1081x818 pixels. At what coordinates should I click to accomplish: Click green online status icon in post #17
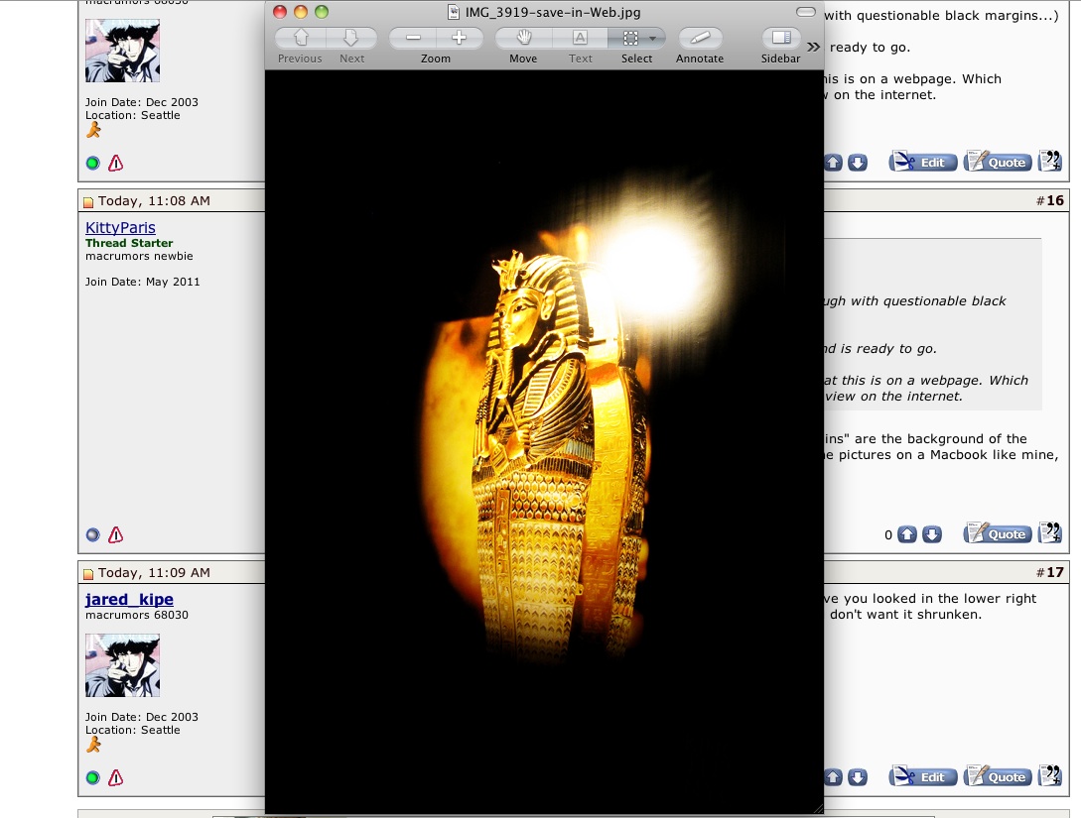click(93, 778)
